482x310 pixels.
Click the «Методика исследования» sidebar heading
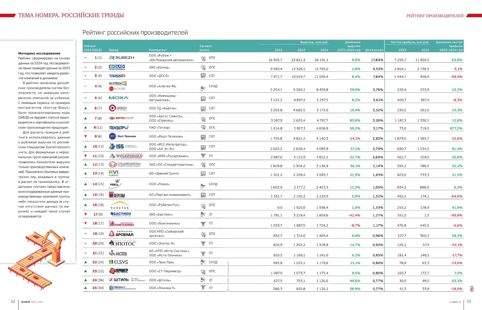coord(39,53)
